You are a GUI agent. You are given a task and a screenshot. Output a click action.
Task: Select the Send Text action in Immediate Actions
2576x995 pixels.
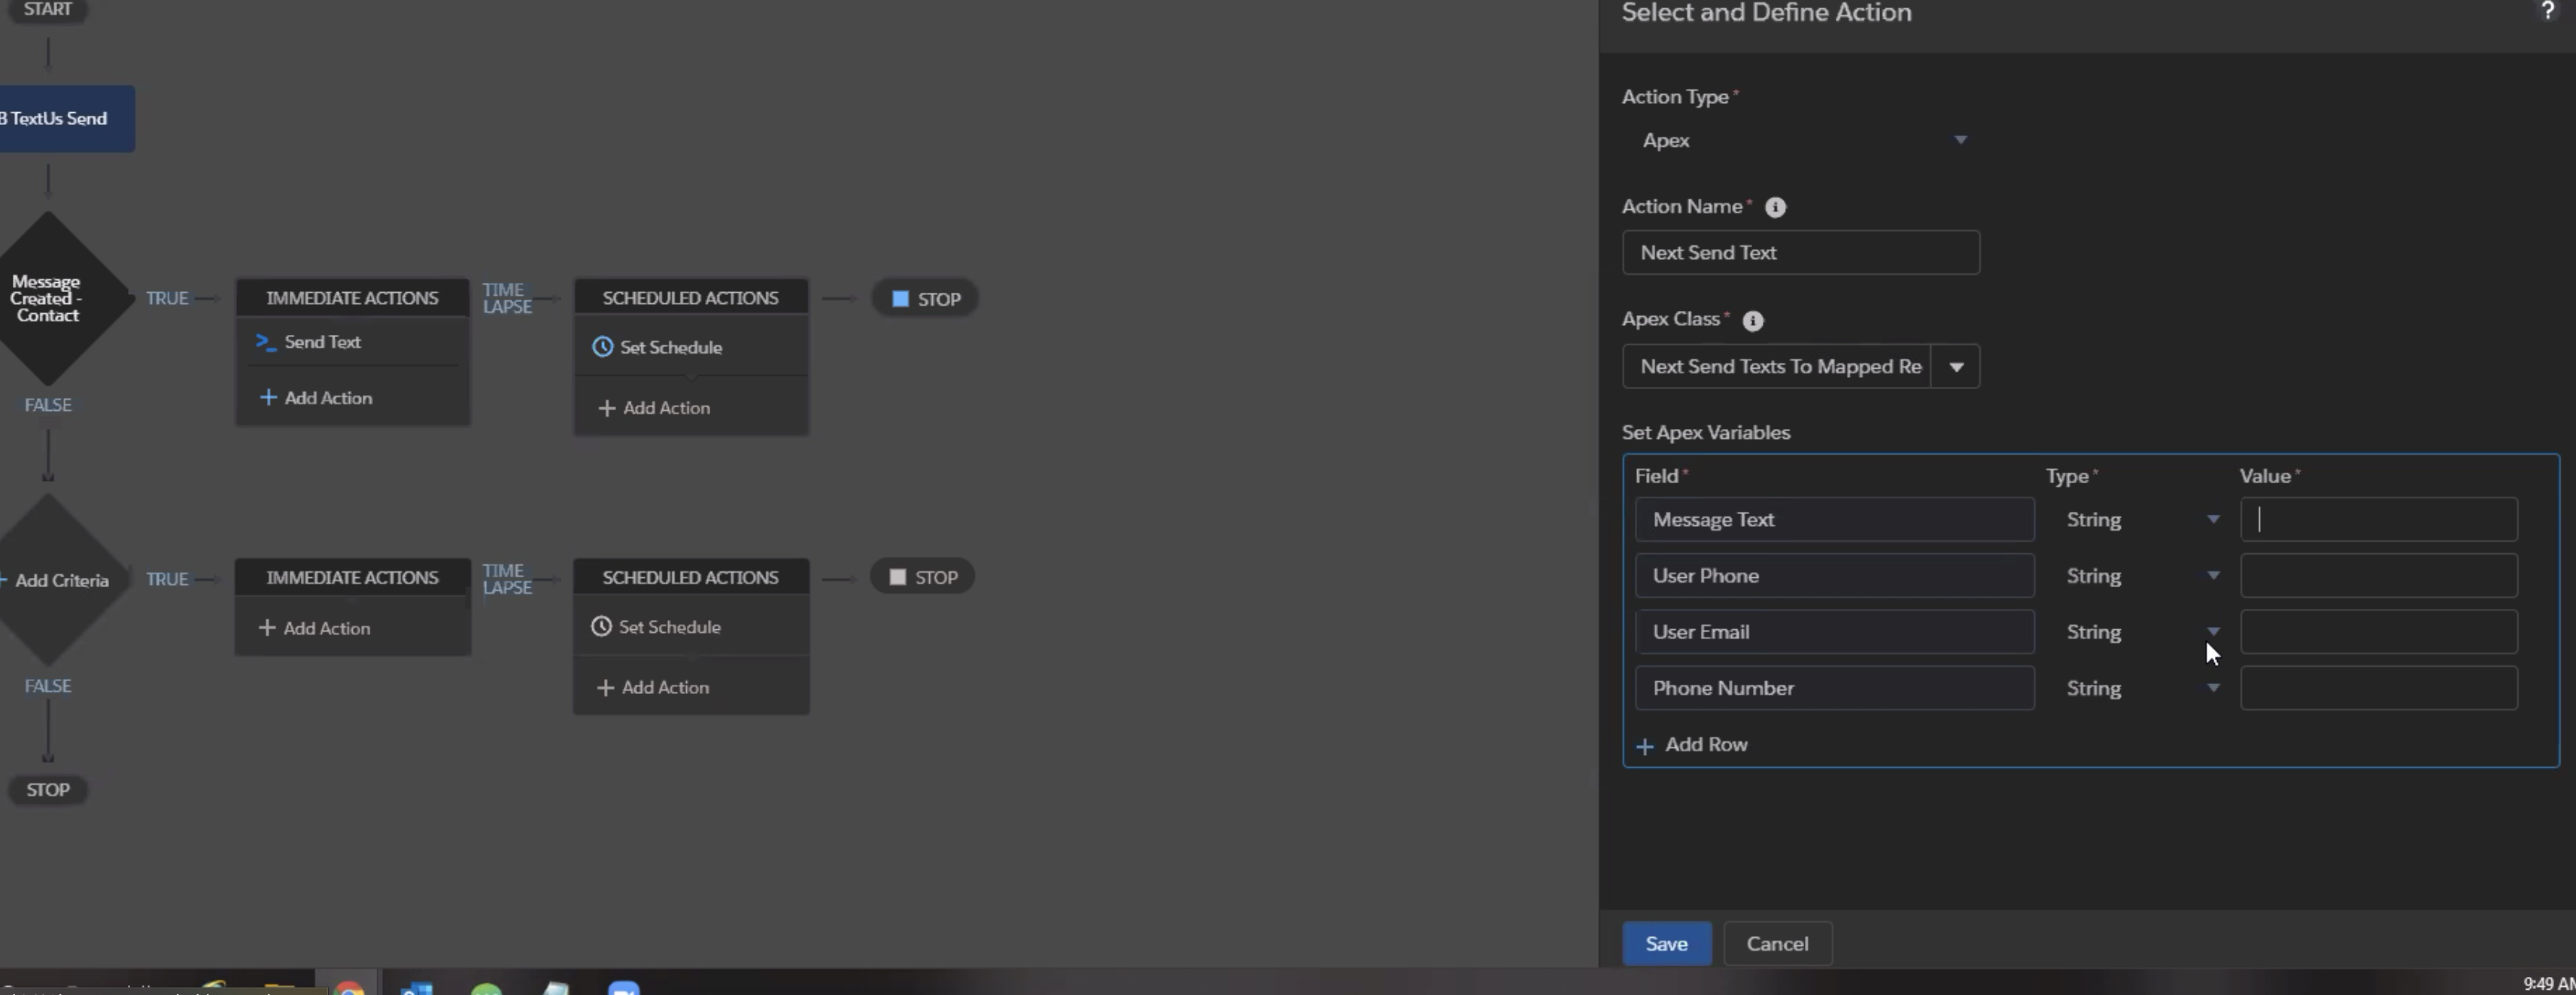(x=323, y=341)
